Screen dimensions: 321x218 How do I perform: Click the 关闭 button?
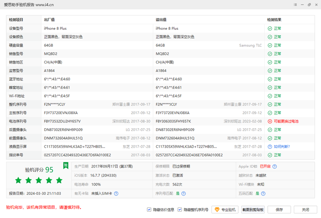(306, 210)
